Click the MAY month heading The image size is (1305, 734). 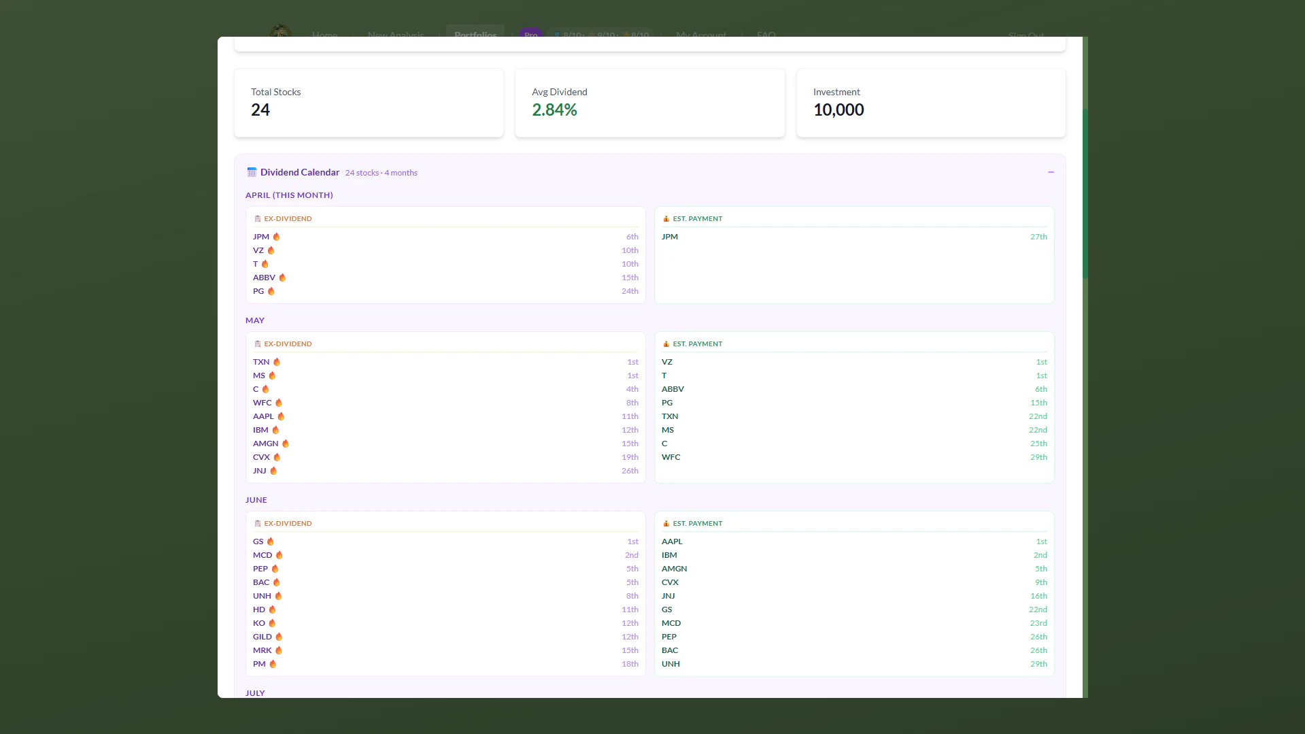(x=255, y=320)
